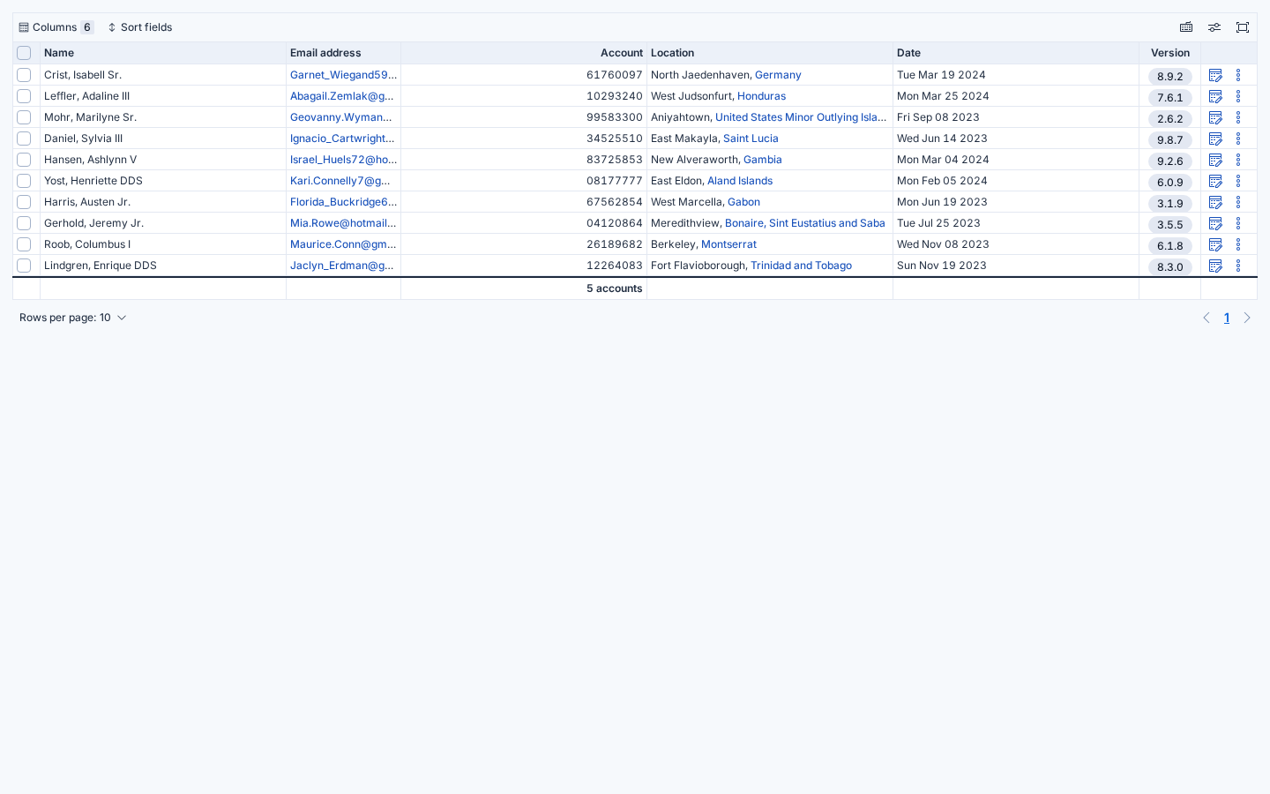1270x794 pixels.
Task: Open the keyboard shortcuts icon in toolbar
Action: (1186, 27)
